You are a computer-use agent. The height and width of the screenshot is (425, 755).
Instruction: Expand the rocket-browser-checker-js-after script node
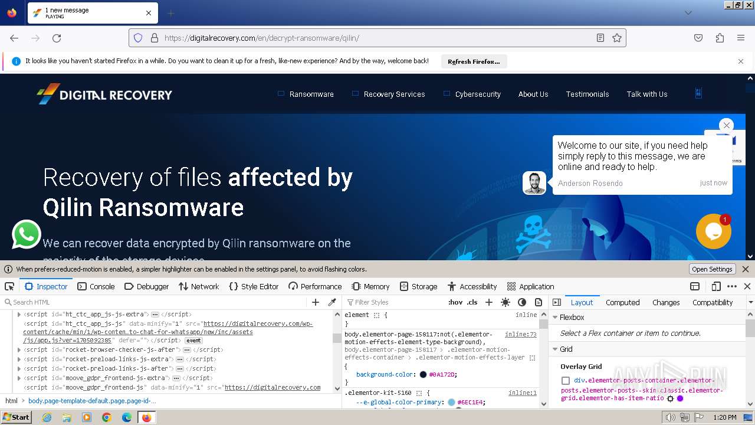click(x=19, y=350)
